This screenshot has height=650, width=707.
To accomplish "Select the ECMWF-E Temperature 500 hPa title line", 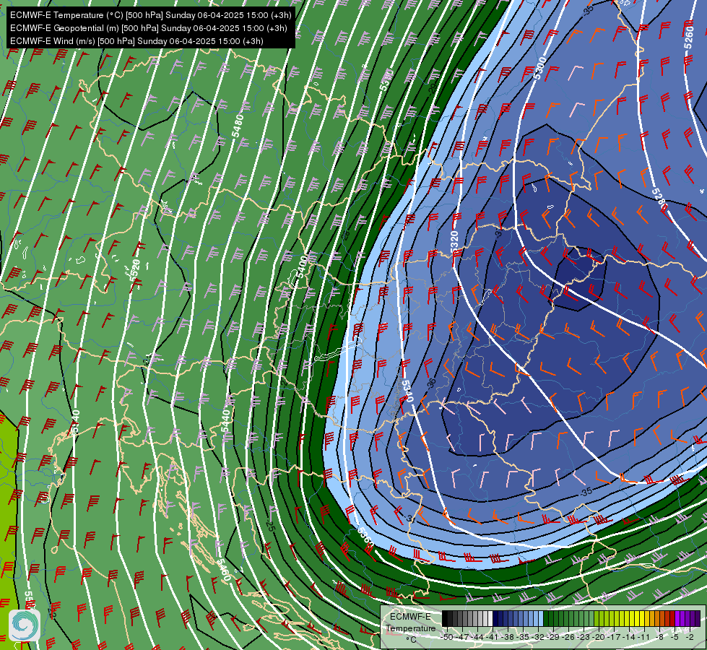I will [x=151, y=15].
